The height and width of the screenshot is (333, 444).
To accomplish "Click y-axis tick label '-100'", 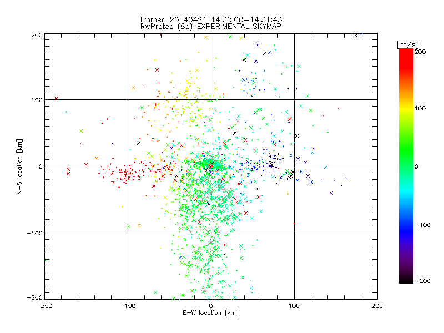I will [x=34, y=233].
